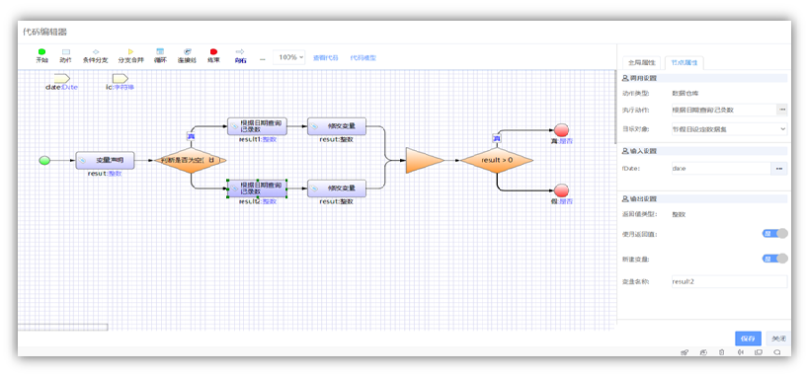Open the 查看代码 view code link
The image size is (807, 377).
coord(326,58)
